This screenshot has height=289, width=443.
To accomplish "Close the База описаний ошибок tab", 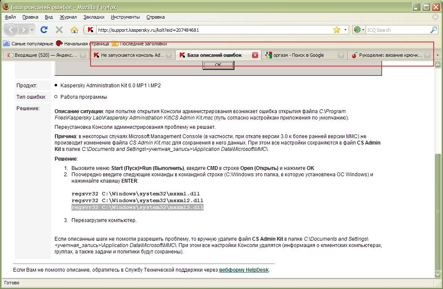I will (255, 55).
